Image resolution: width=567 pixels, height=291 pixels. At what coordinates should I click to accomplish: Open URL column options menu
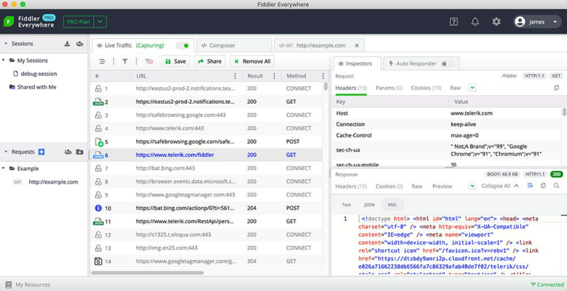235,76
